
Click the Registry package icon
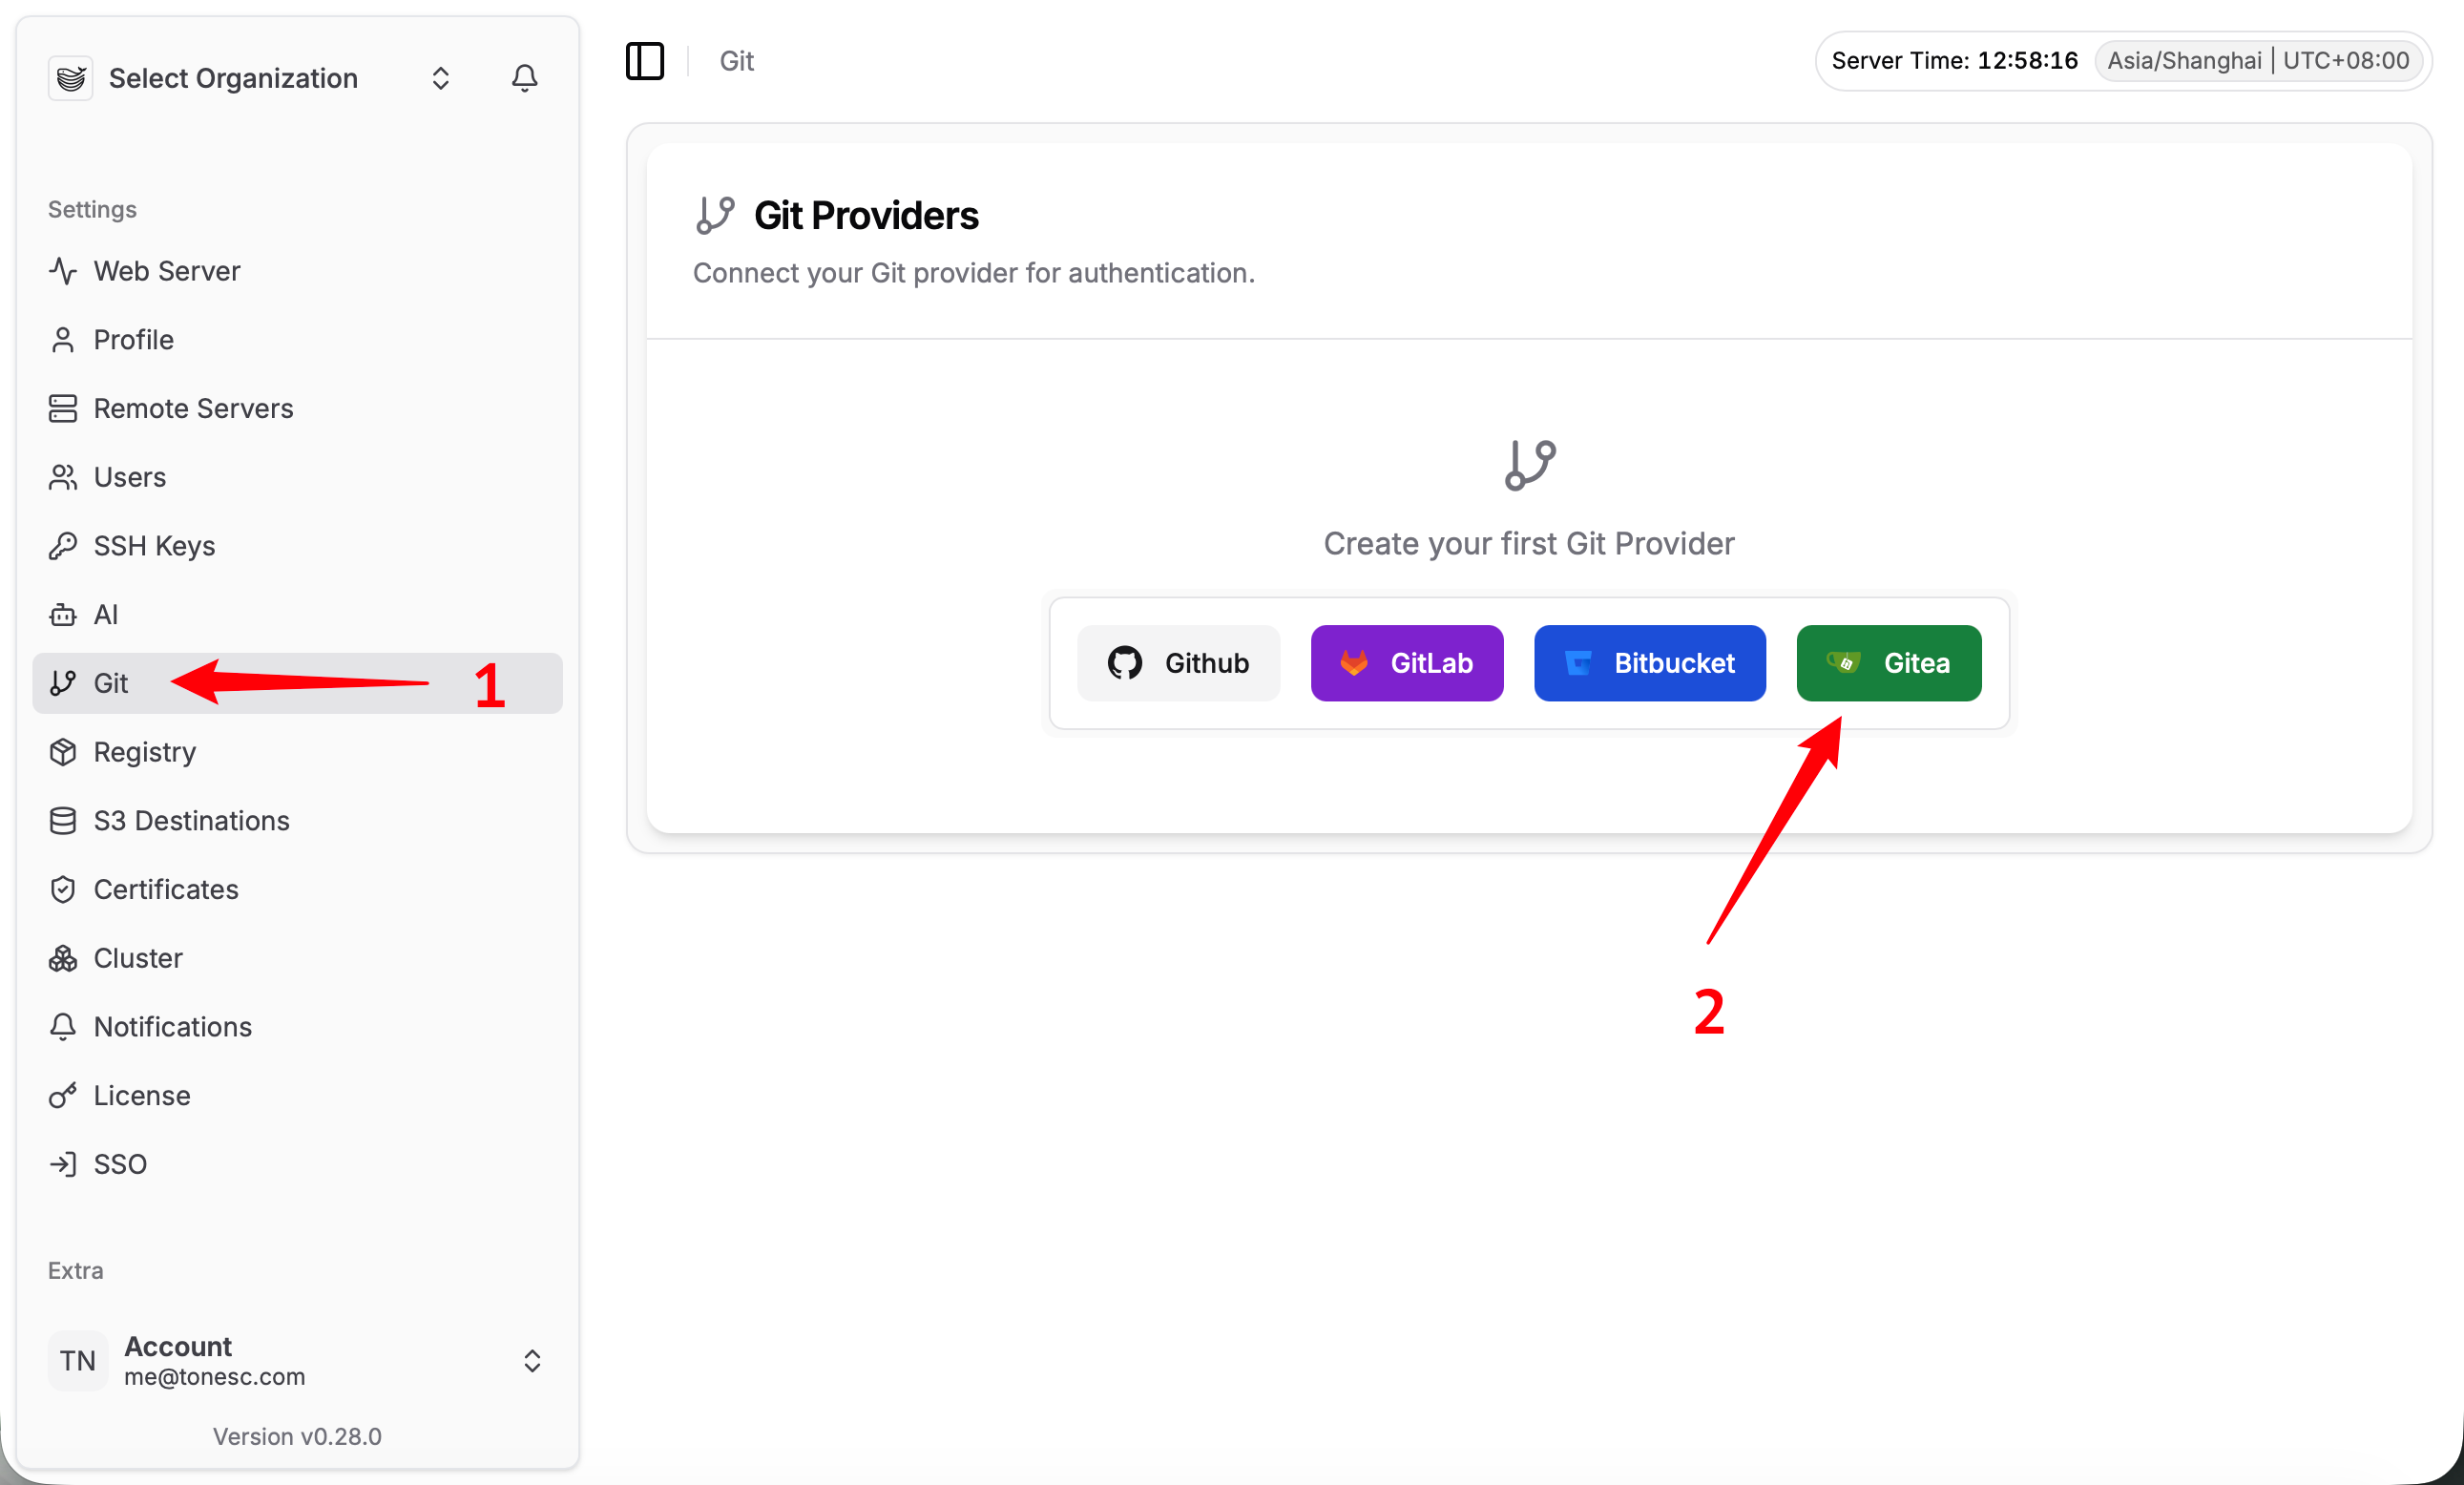(63, 752)
